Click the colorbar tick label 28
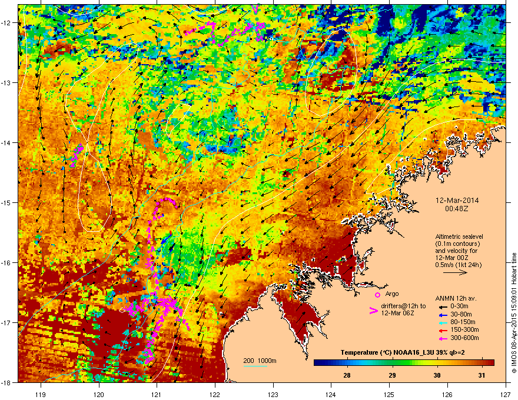518x400 pixels. (x=347, y=375)
